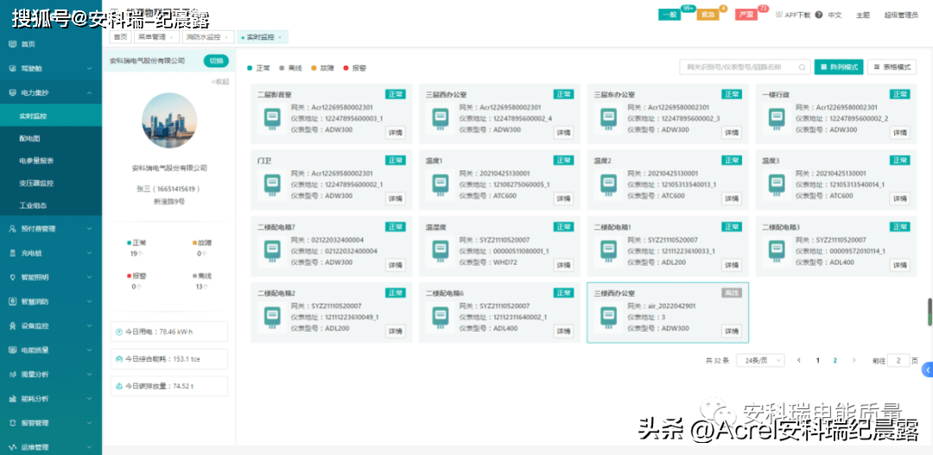Click 详情 button on 一楼行政 card
Viewport: 933px width, 455px height.
tap(900, 132)
